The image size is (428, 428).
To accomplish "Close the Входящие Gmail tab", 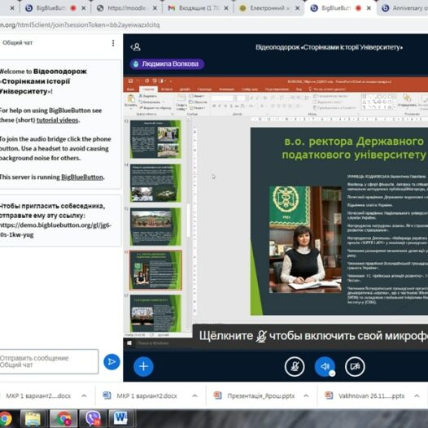I will click(x=226, y=8).
